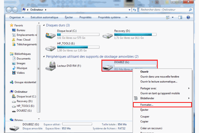This screenshot has width=199, height=133.
Task: Click the navigation pane scrollbar
Action: click(39, 69)
